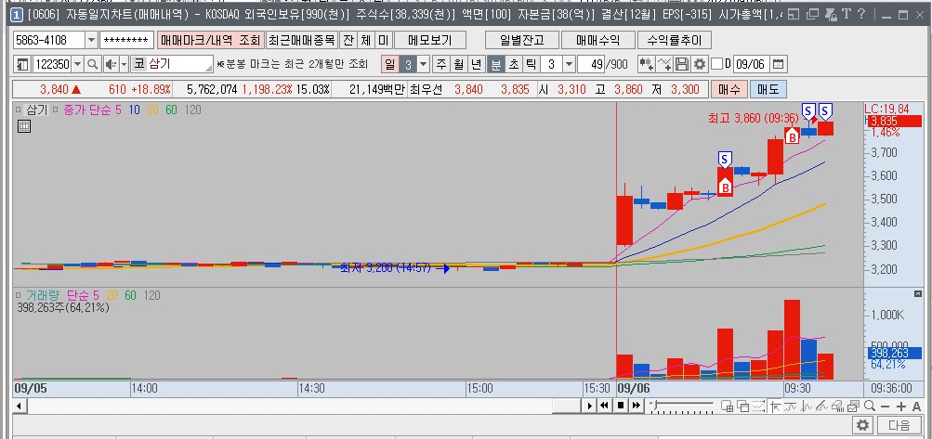Select the 분 minute period toggle
Screen dimensions: 932x439
tap(495, 64)
